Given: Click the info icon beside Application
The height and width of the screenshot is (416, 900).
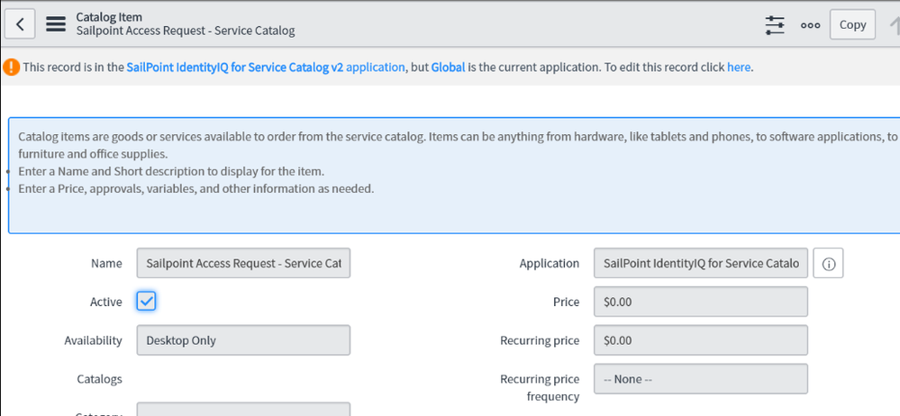Looking at the screenshot, I should (828, 264).
